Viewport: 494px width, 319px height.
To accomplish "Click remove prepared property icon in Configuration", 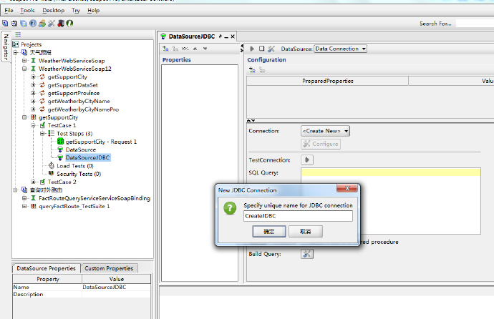I will point(262,69).
